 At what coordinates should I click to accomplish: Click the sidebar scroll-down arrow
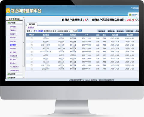[x=24, y=77]
